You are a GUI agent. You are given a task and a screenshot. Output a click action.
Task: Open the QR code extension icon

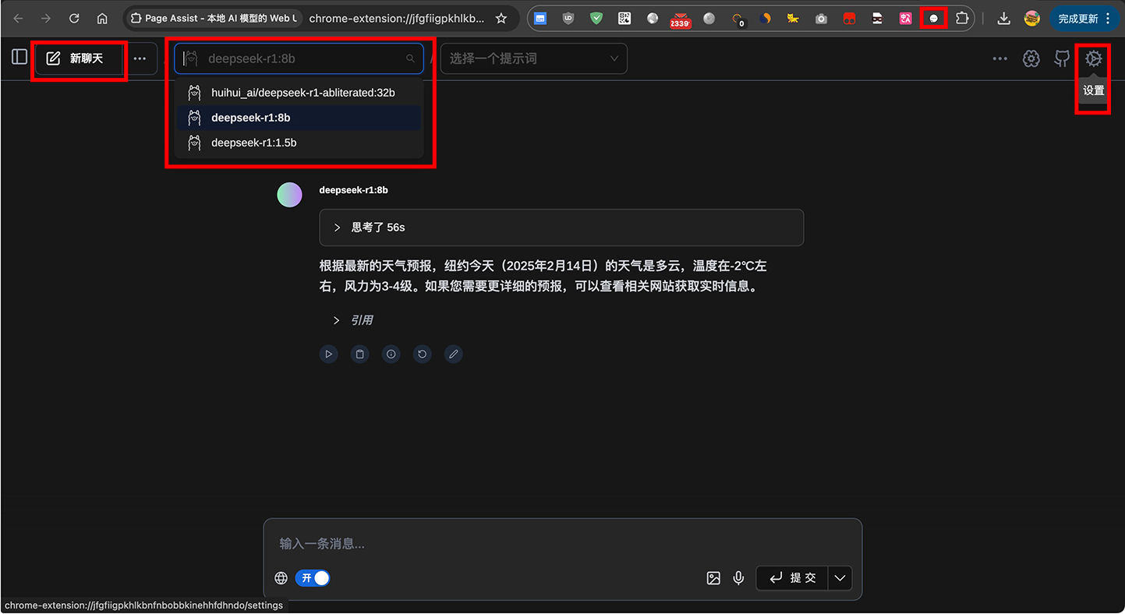pyautogui.click(x=624, y=18)
